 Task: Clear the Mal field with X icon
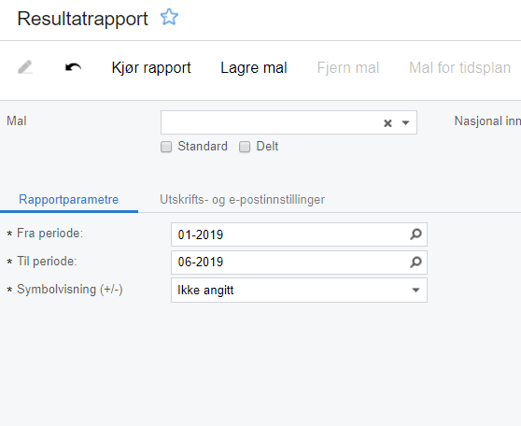click(387, 123)
